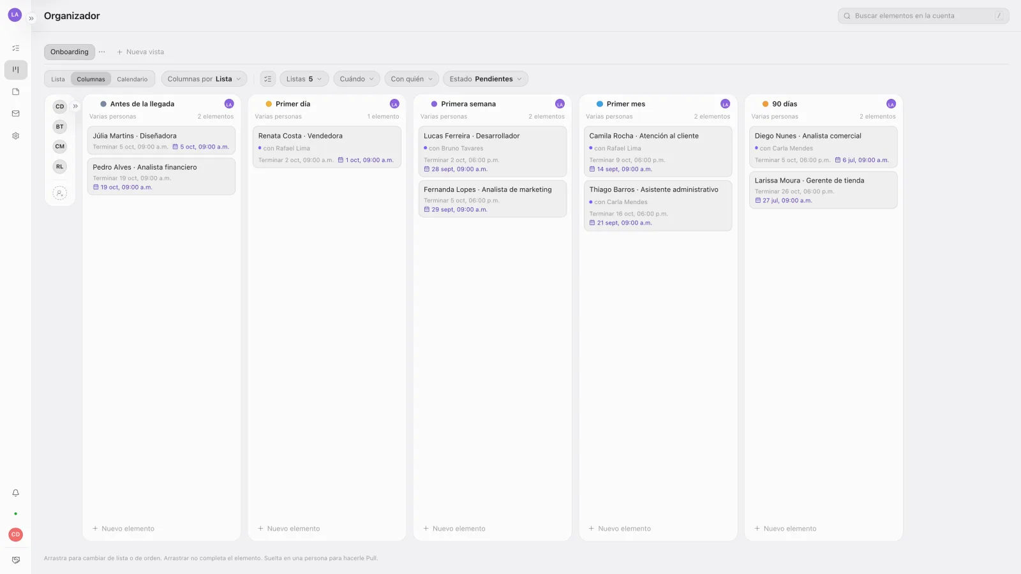Add Nuevo elemento in Primer día column

coord(289,529)
